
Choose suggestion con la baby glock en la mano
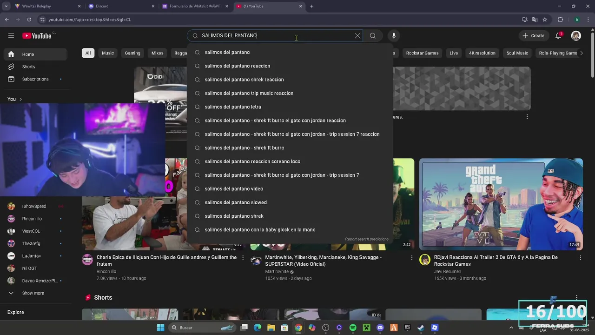pyautogui.click(x=290, y=230)
